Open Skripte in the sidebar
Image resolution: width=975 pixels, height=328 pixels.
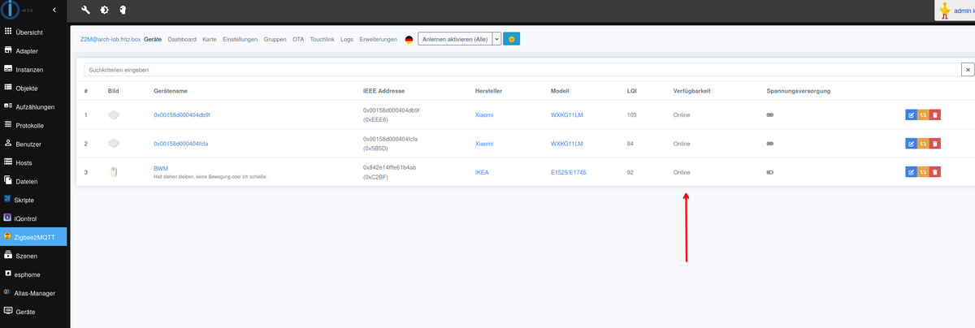tap(34, 199)
